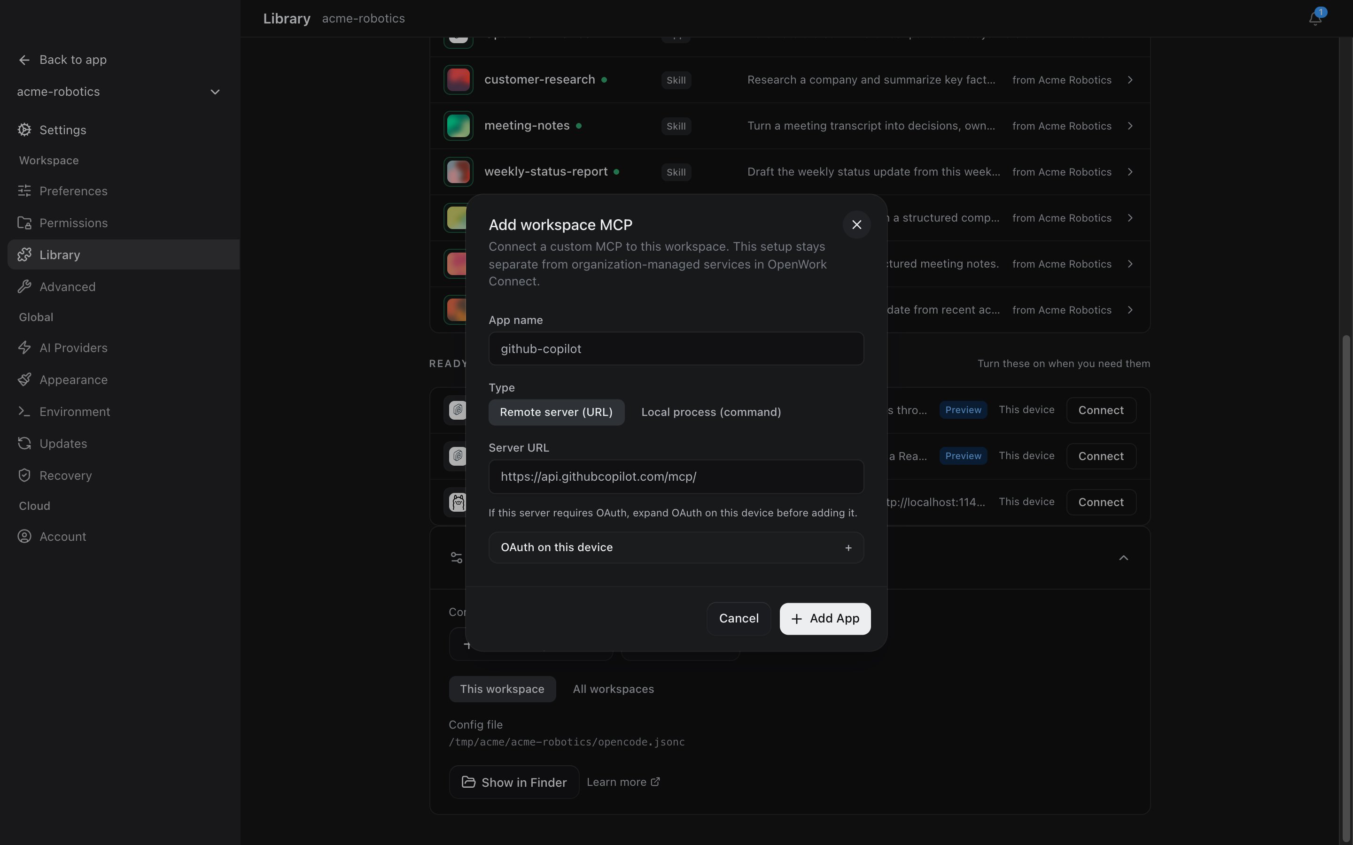Switch to All workspaces config scope

point(614,689)
